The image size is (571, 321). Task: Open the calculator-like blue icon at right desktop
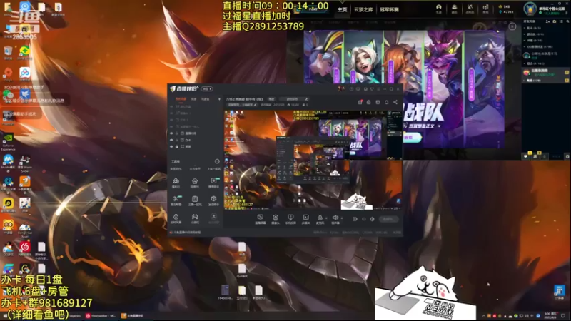pos(559,290)
